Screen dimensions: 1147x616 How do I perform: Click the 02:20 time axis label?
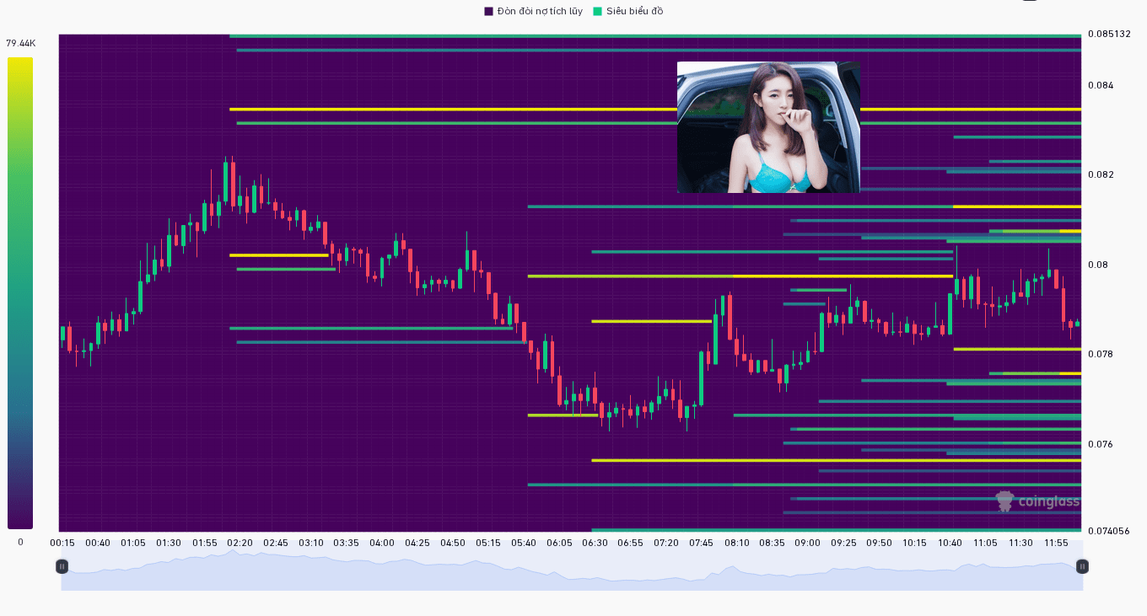click(x=240, y=543)
